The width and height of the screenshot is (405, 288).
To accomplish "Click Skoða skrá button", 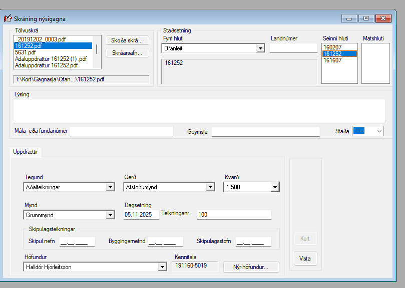I will (x=127, y=40).
